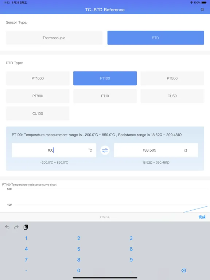Choose the PT500 RTD type

click(x=172, y=78)
